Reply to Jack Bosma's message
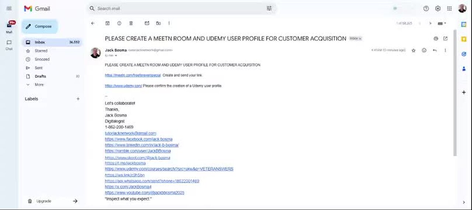This screenshot has height=210, width=472. pos(435,50)
